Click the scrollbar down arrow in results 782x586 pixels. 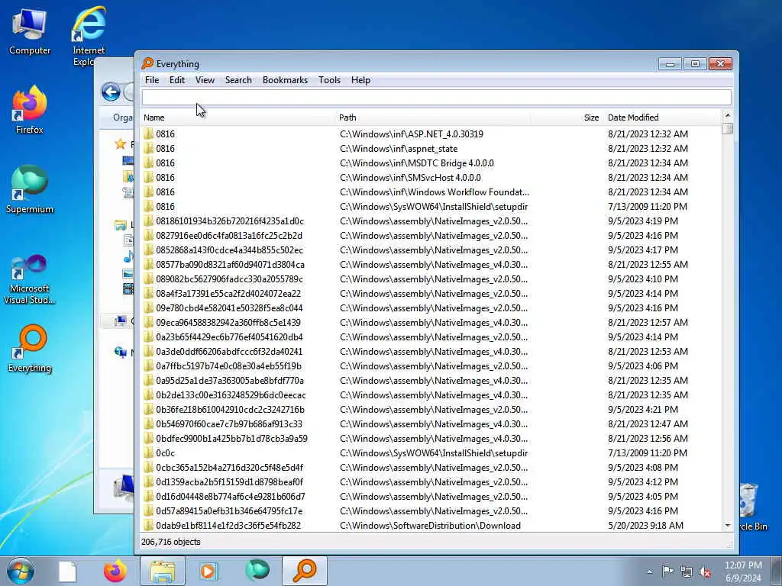728,526
